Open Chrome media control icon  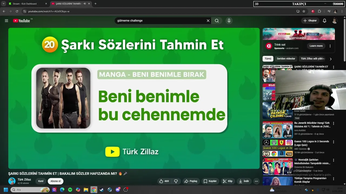[x=329, y=11]
